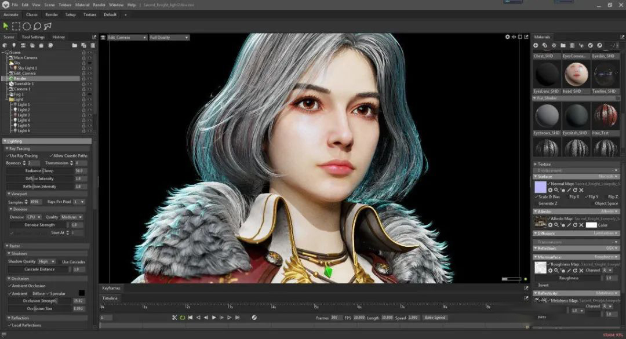Open the File menu

point(14,5)
